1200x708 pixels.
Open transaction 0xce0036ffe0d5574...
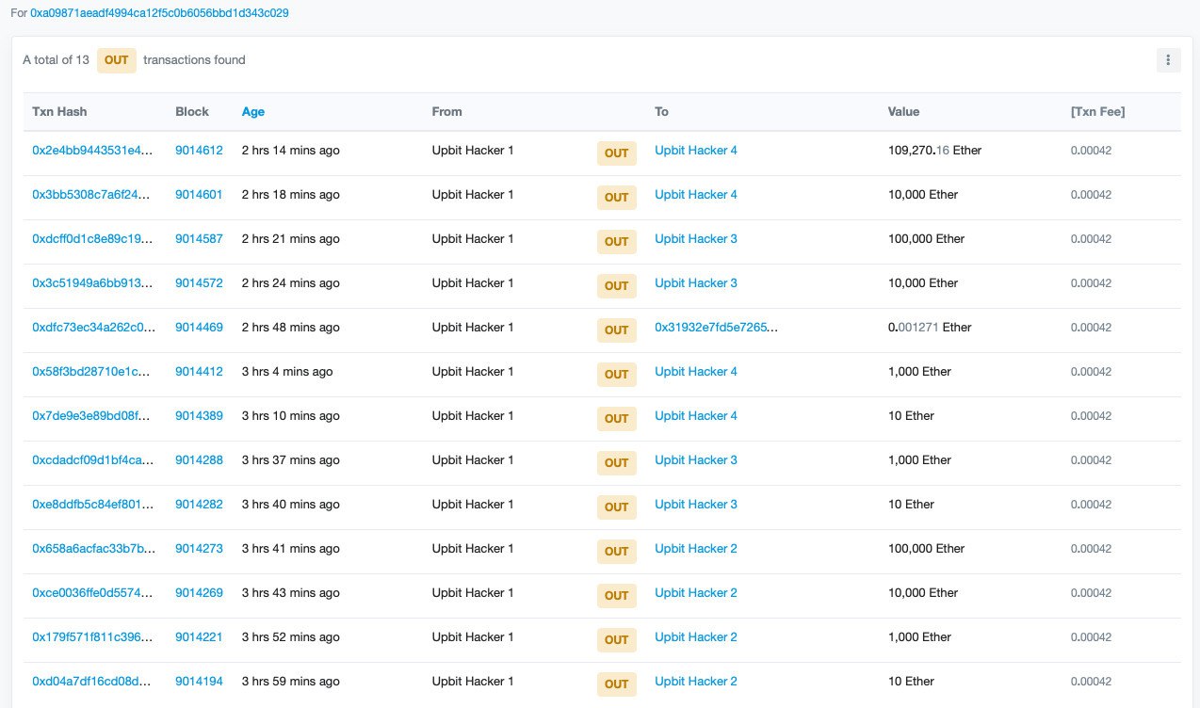pyautogui.click(x=91, y=592)
